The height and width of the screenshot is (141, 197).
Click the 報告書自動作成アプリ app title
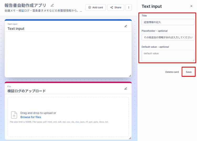pyautogui.click(x=25, y=5)
